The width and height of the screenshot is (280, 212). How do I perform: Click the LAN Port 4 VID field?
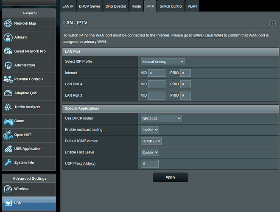(157, 84)
